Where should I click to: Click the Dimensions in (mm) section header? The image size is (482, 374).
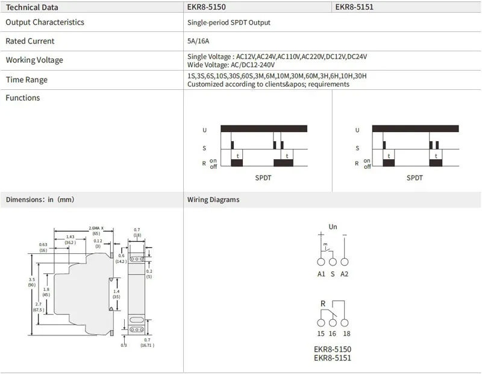tap(40, 200)
